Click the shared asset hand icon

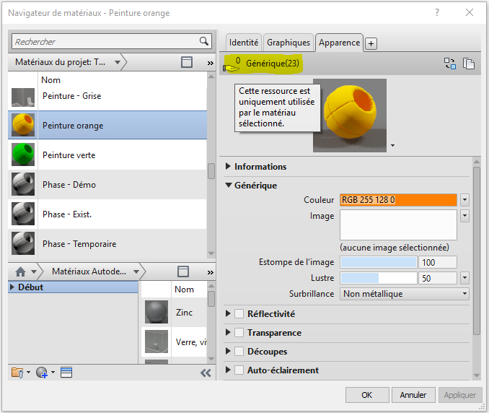coord(232,66)
